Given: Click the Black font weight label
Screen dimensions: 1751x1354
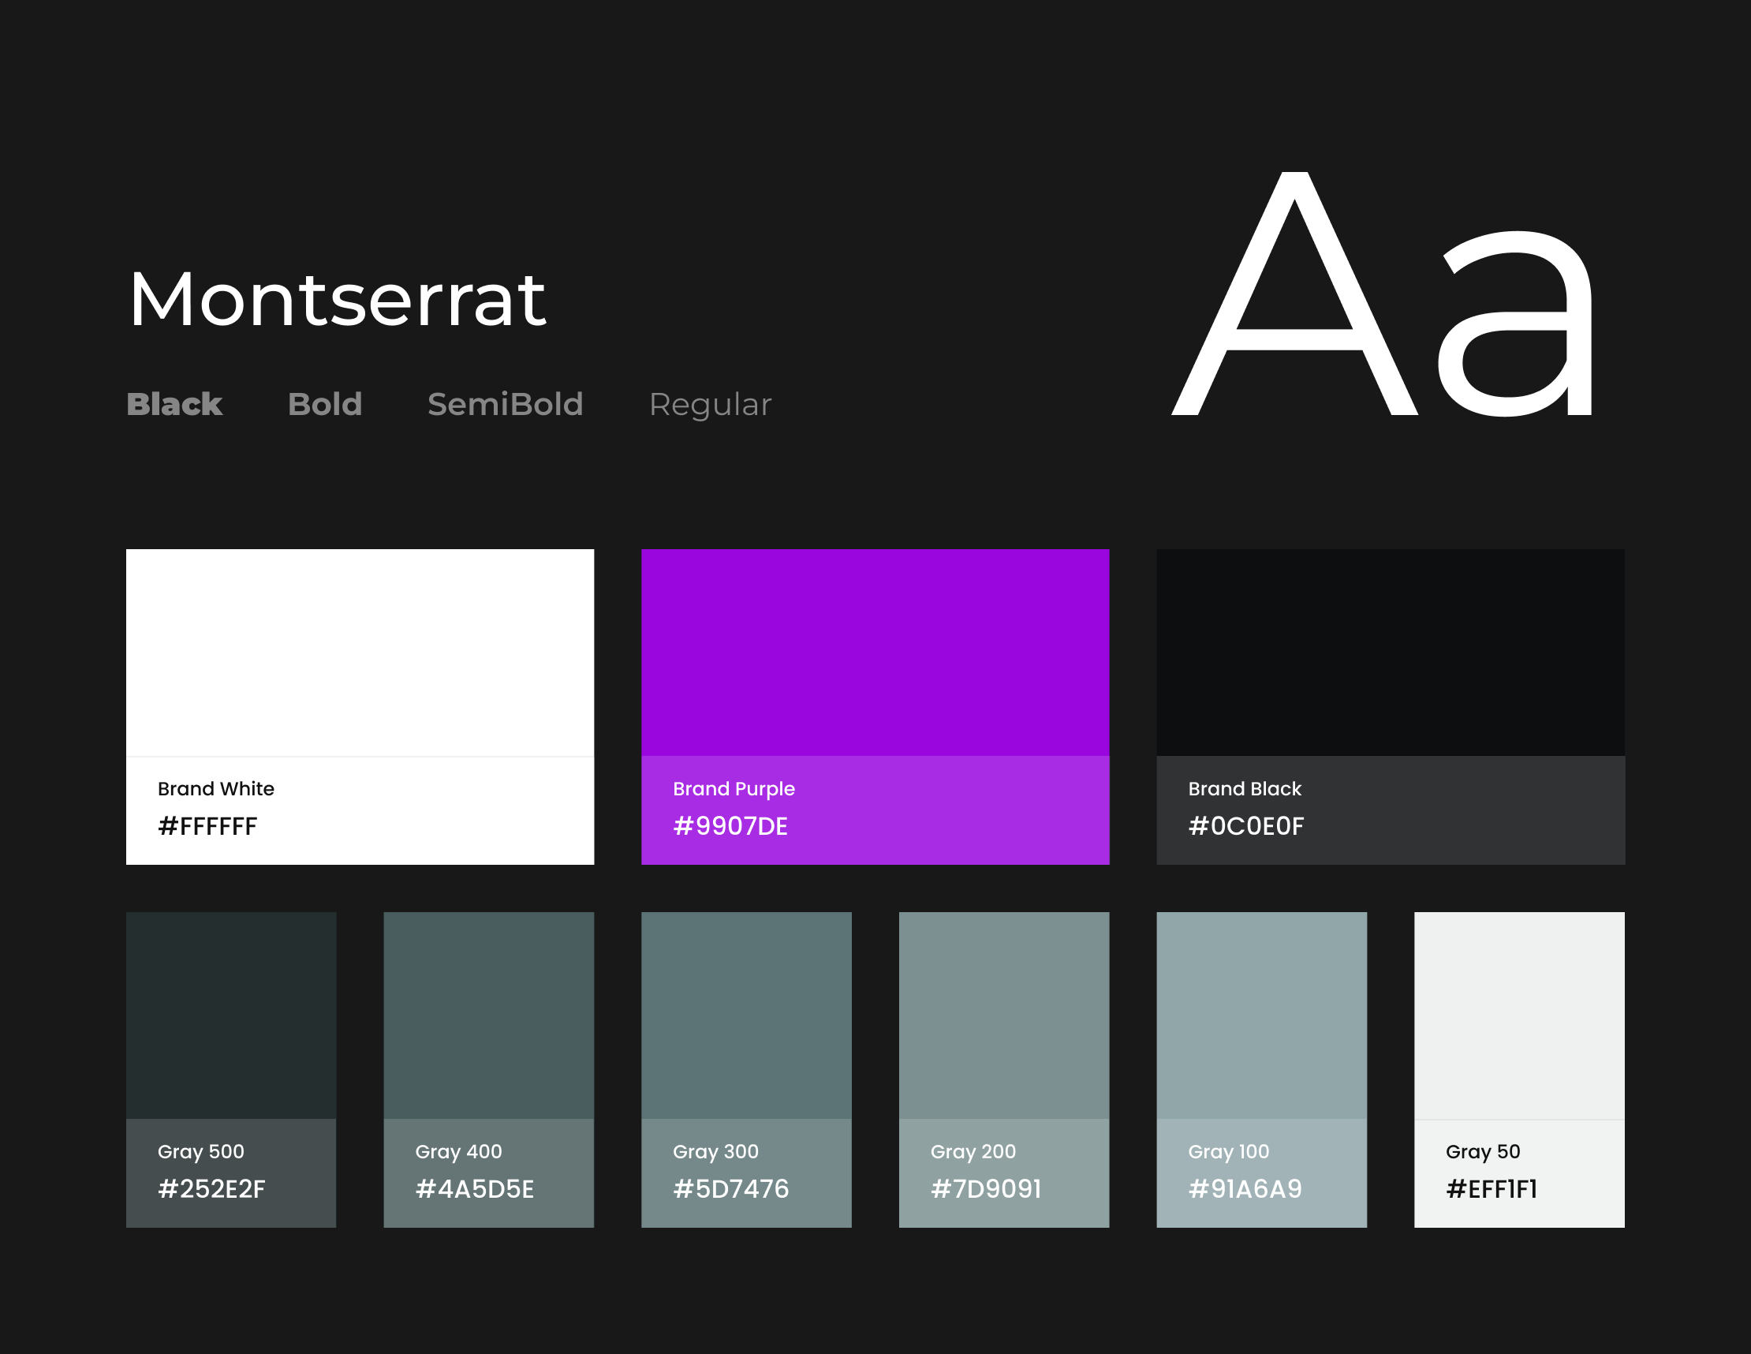Looking at the screenshot, I should (174, 404).
